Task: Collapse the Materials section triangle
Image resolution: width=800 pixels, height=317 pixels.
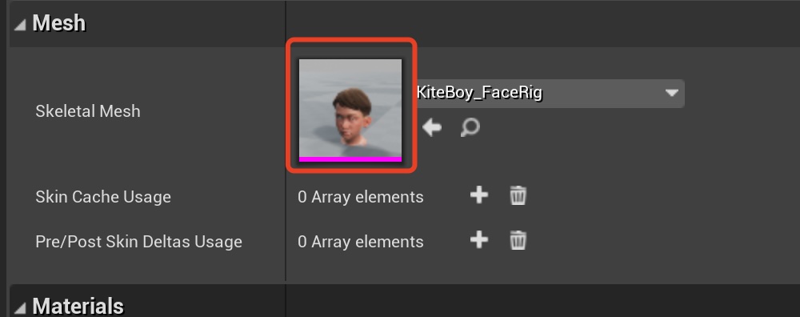Action: tap(20, 308)
